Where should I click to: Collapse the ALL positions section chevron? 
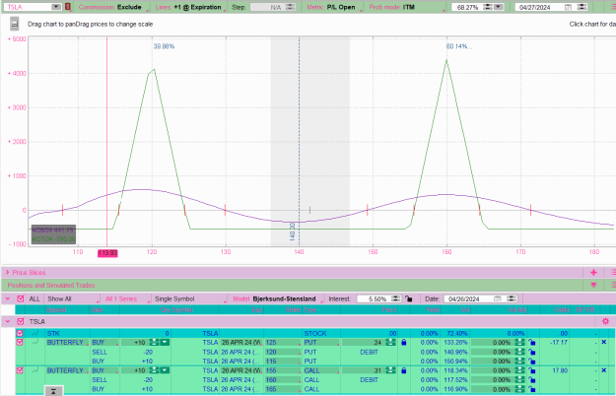pos(8,298)
